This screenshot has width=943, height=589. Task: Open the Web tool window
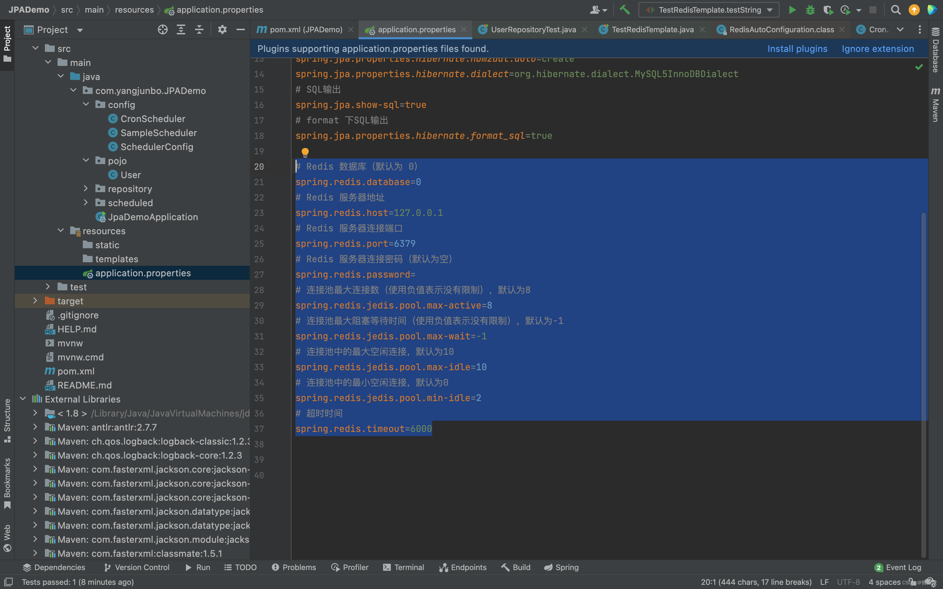coord(7,539)
